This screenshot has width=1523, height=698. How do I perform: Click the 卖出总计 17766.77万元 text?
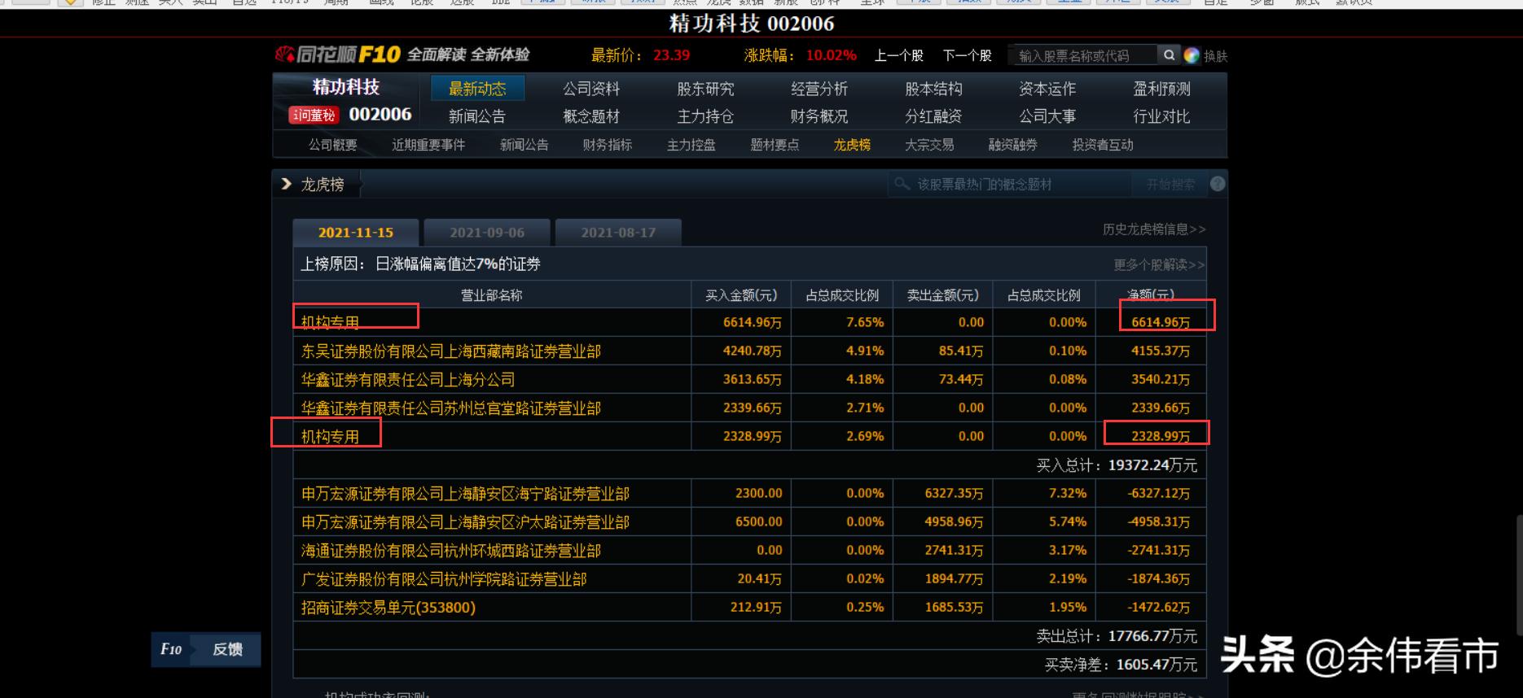(1117, 636)
